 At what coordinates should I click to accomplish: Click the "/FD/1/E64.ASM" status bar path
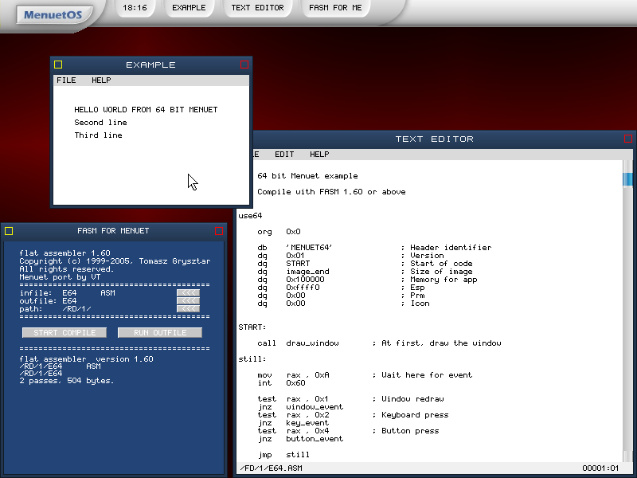pyautogui.click(x=271, y=468)
